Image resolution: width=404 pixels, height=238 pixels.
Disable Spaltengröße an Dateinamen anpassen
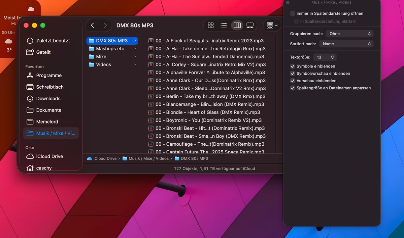pyautogui.click(x=293, y=88)
